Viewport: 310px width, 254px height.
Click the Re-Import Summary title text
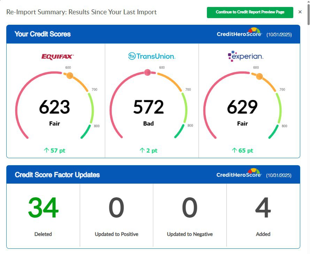tap(82, 12)
